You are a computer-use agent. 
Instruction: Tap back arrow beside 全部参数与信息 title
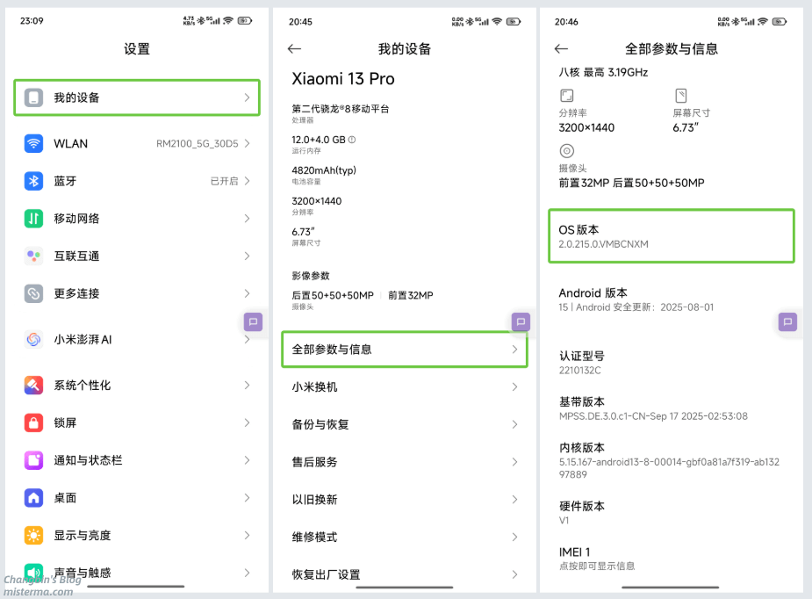tap(561, 49)
